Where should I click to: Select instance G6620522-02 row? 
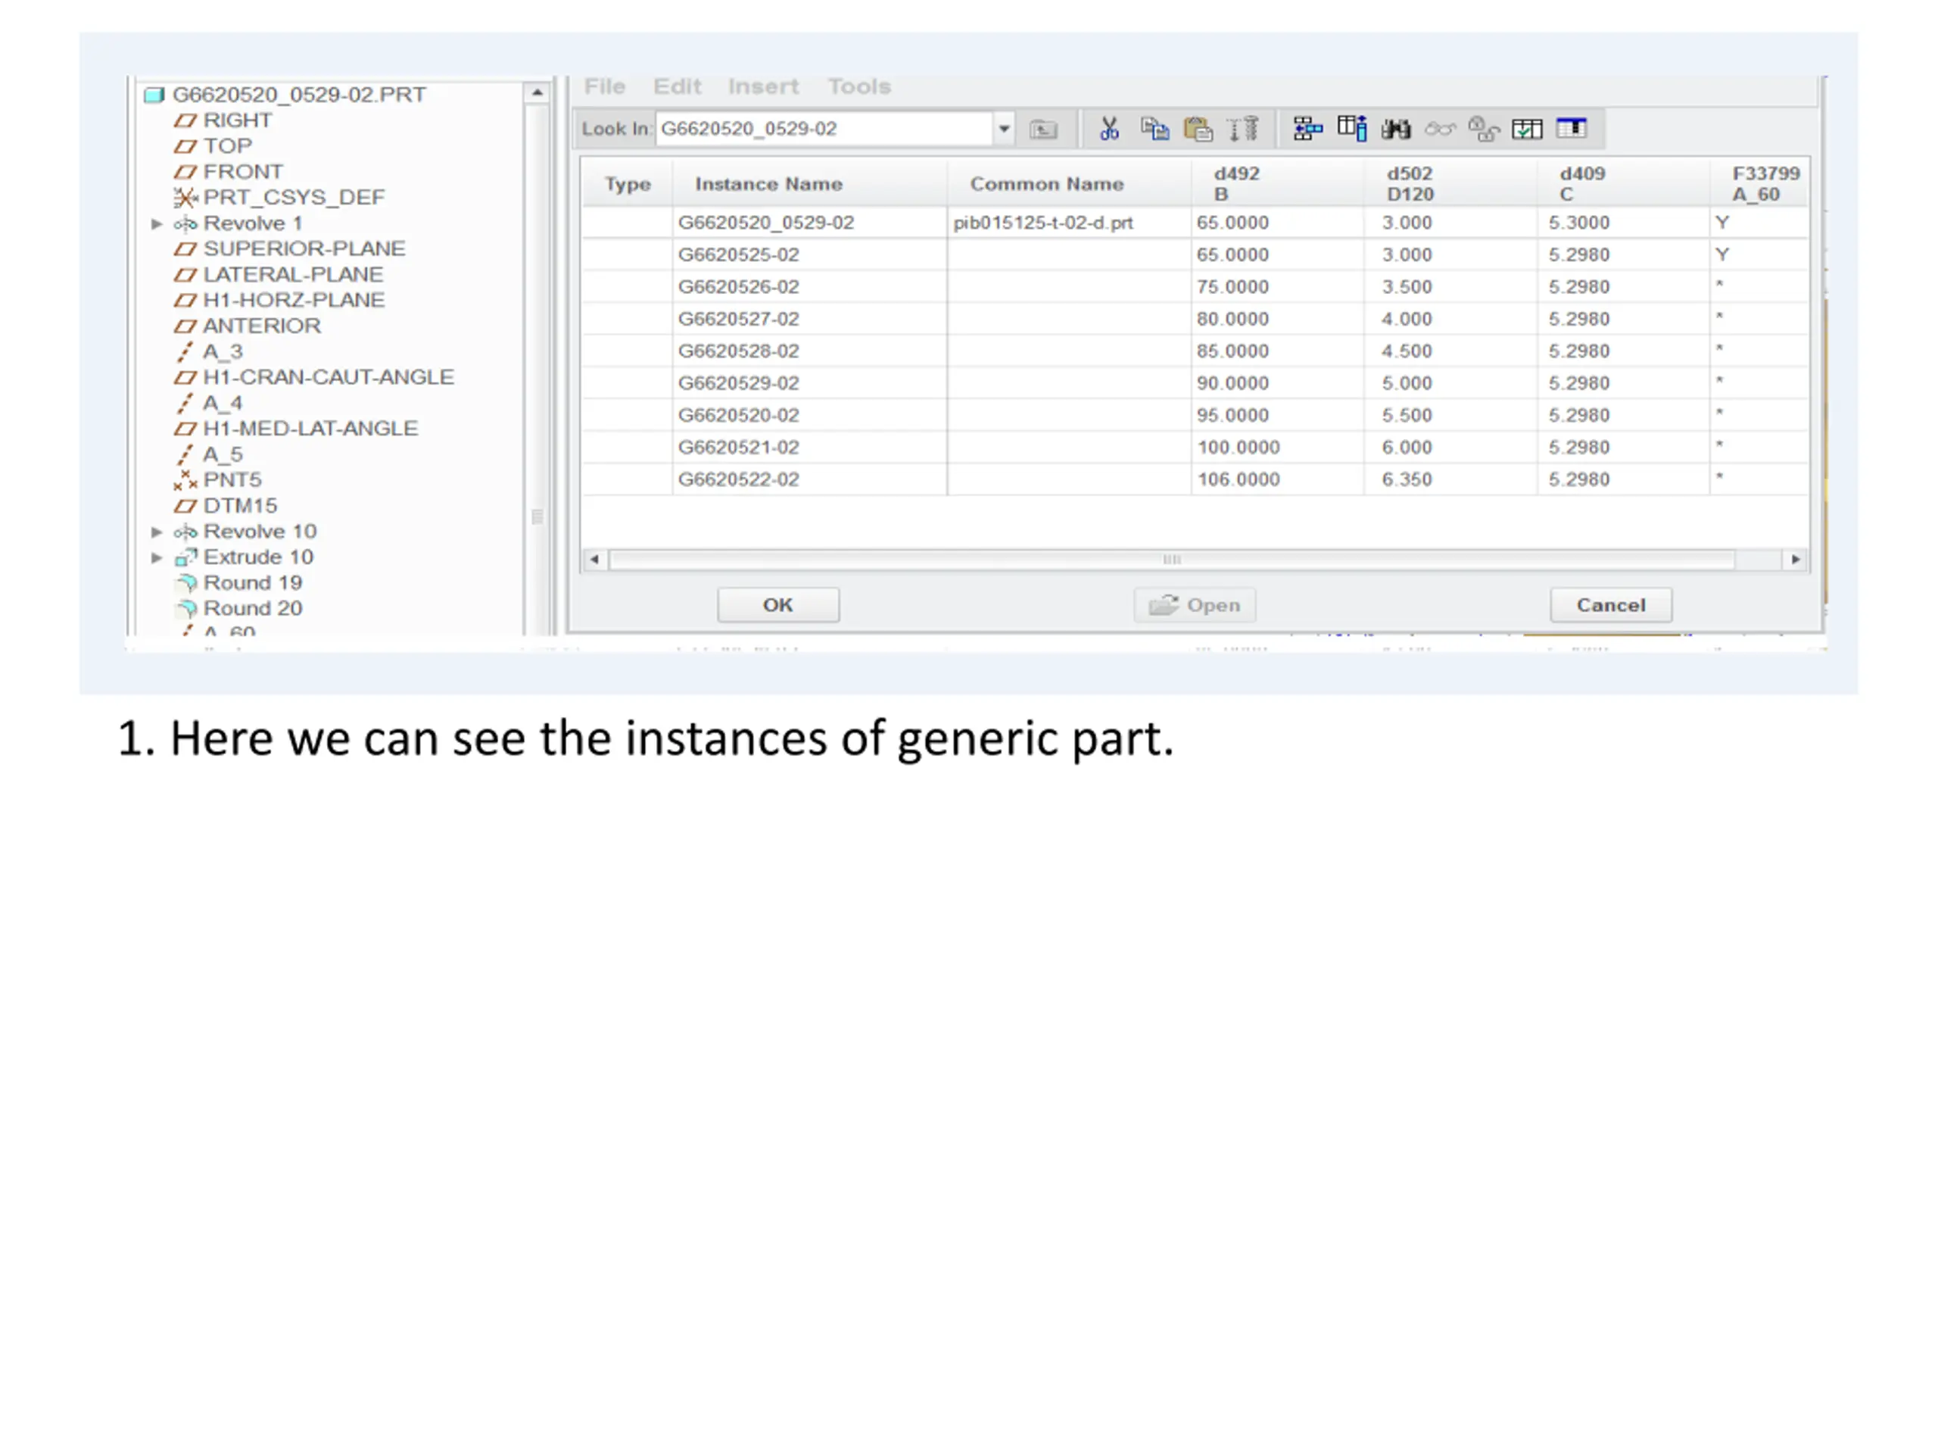[1196, 479]
